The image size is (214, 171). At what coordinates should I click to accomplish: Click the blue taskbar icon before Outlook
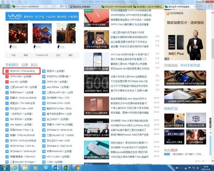click(46, 168)
